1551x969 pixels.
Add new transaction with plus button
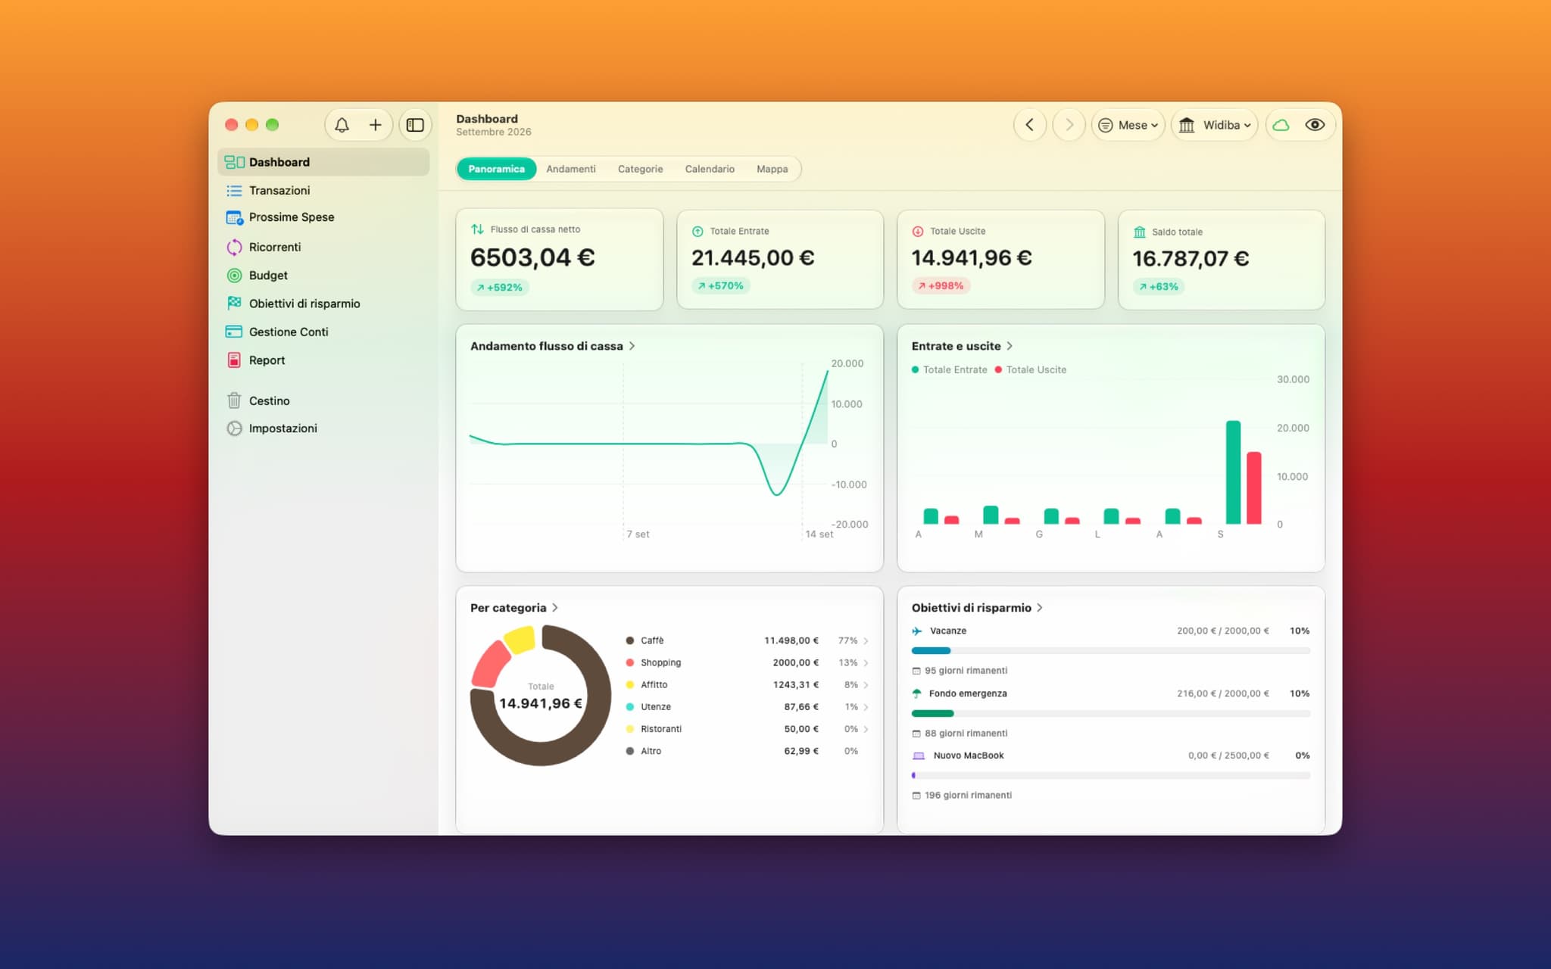pyautogui.click(x=375, y=125)
